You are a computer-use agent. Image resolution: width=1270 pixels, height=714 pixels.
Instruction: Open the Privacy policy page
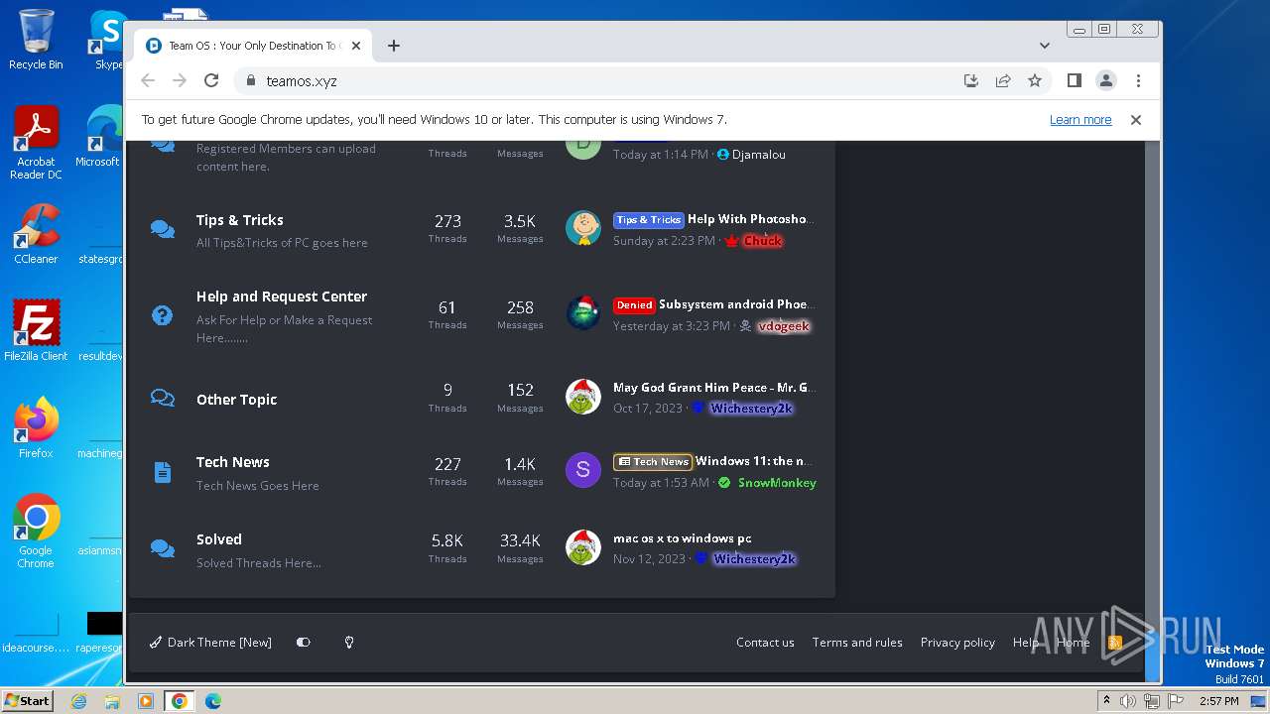click(957, 643)
